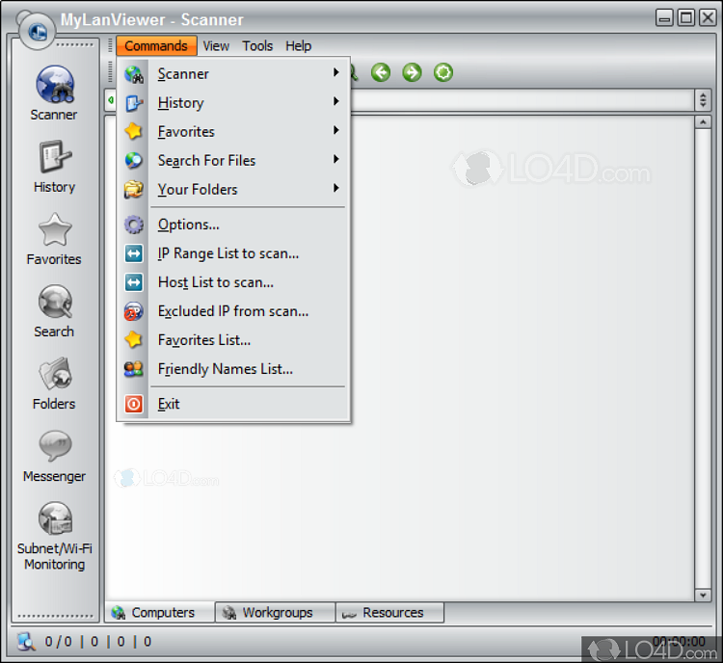
Task: Choose Excluded IP from scan...
Action: (234, 311)
